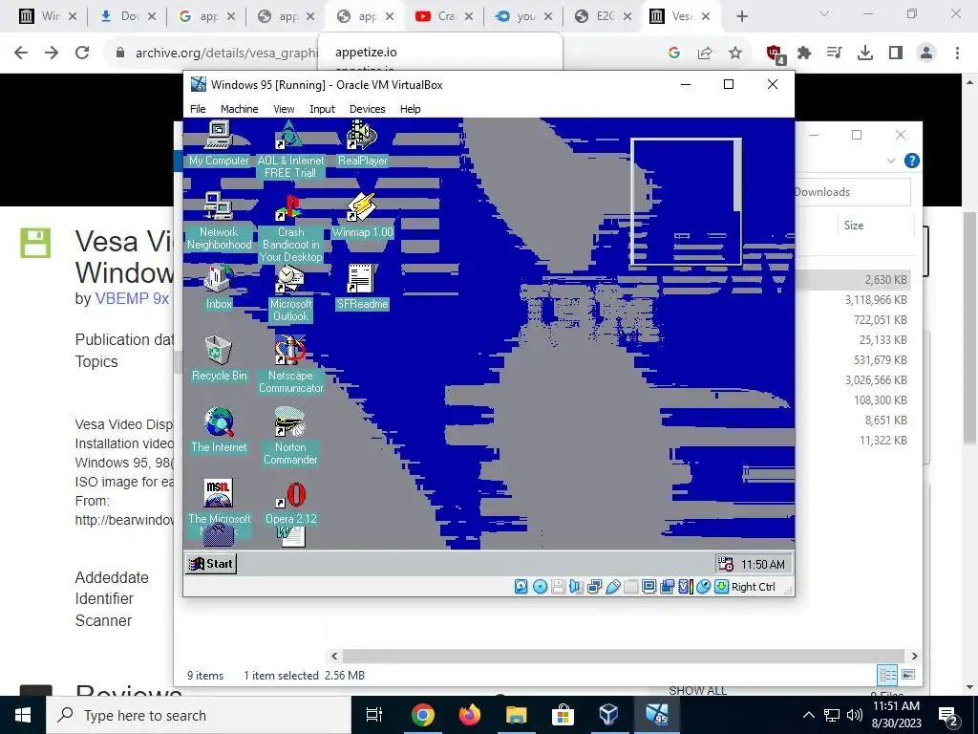Viewport: 978px width, 734px height.
Task: Click the Windows 95 task scheduler tray icon
Action: 726,564
